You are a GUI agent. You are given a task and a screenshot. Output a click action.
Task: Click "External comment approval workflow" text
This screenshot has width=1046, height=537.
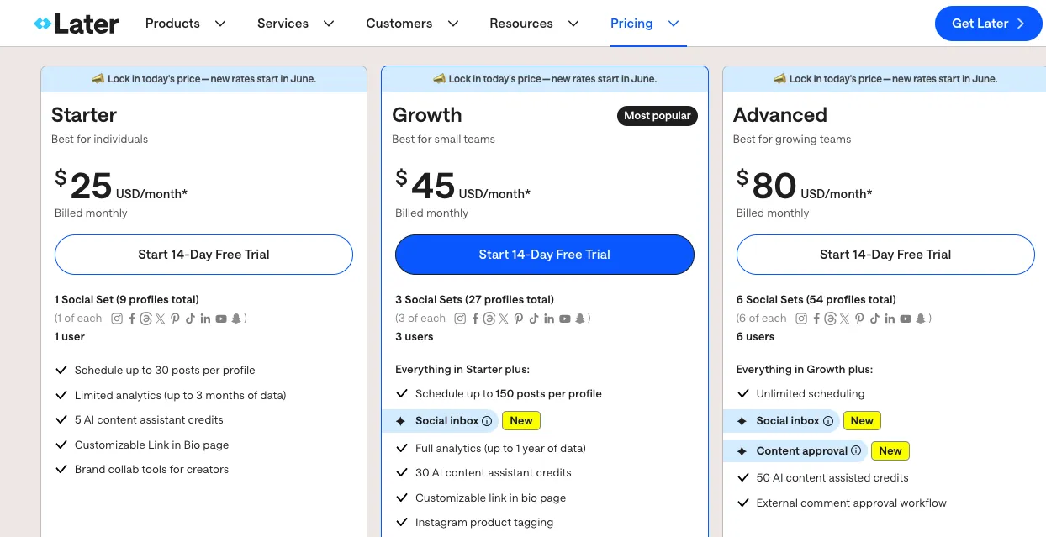[851, 503]
